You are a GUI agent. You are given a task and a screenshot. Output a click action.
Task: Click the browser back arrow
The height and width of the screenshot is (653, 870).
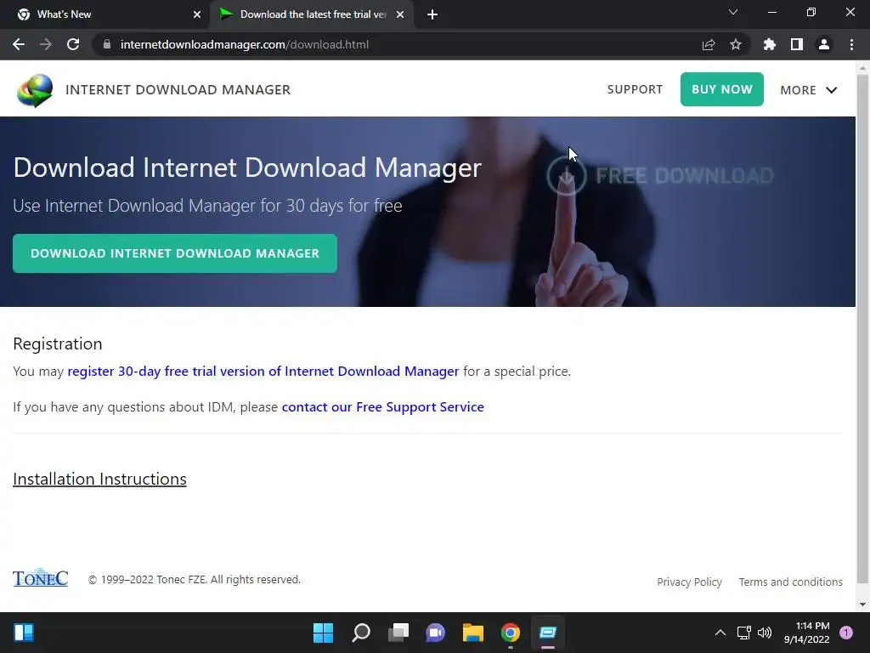click(19, 44)
